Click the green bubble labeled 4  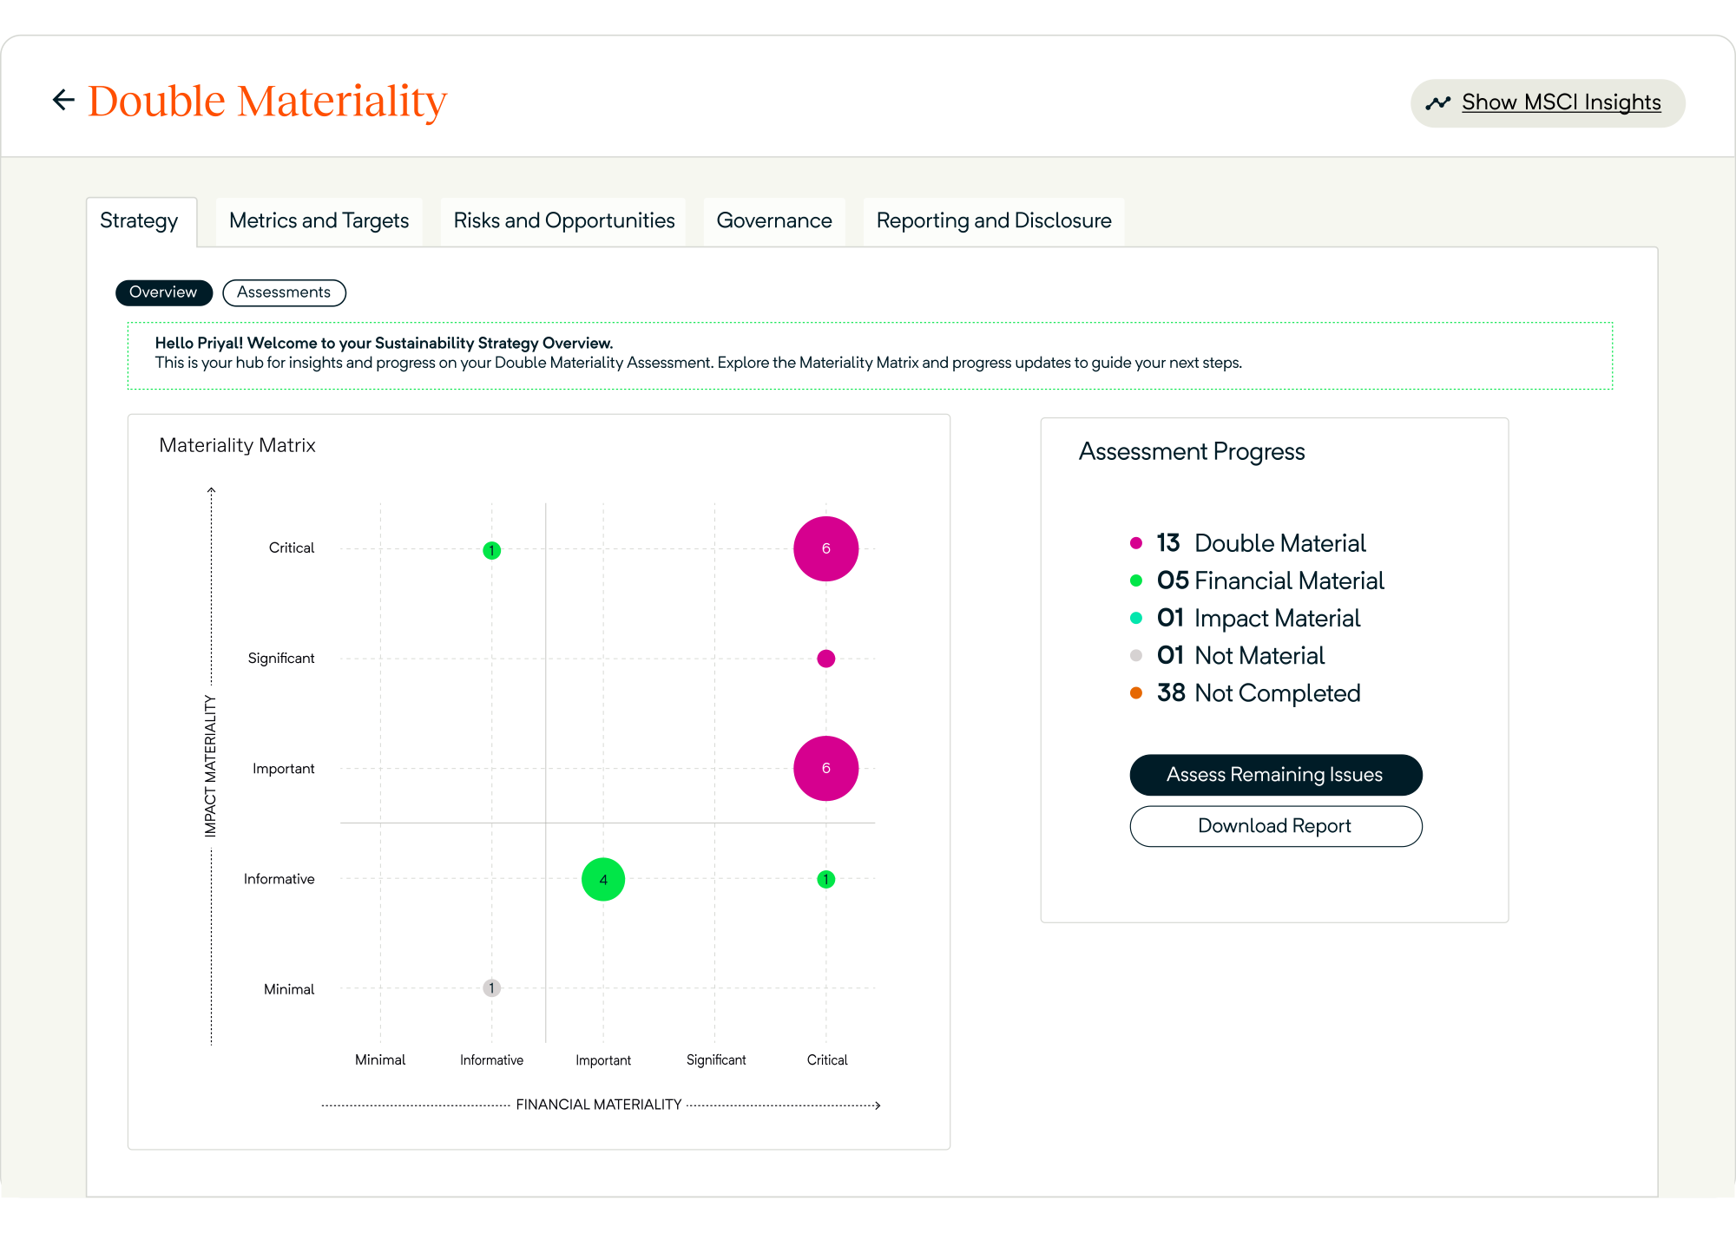click(x=603, y=879)
